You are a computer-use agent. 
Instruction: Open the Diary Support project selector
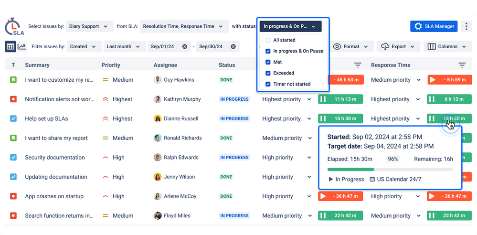click(x=89, y=26)
